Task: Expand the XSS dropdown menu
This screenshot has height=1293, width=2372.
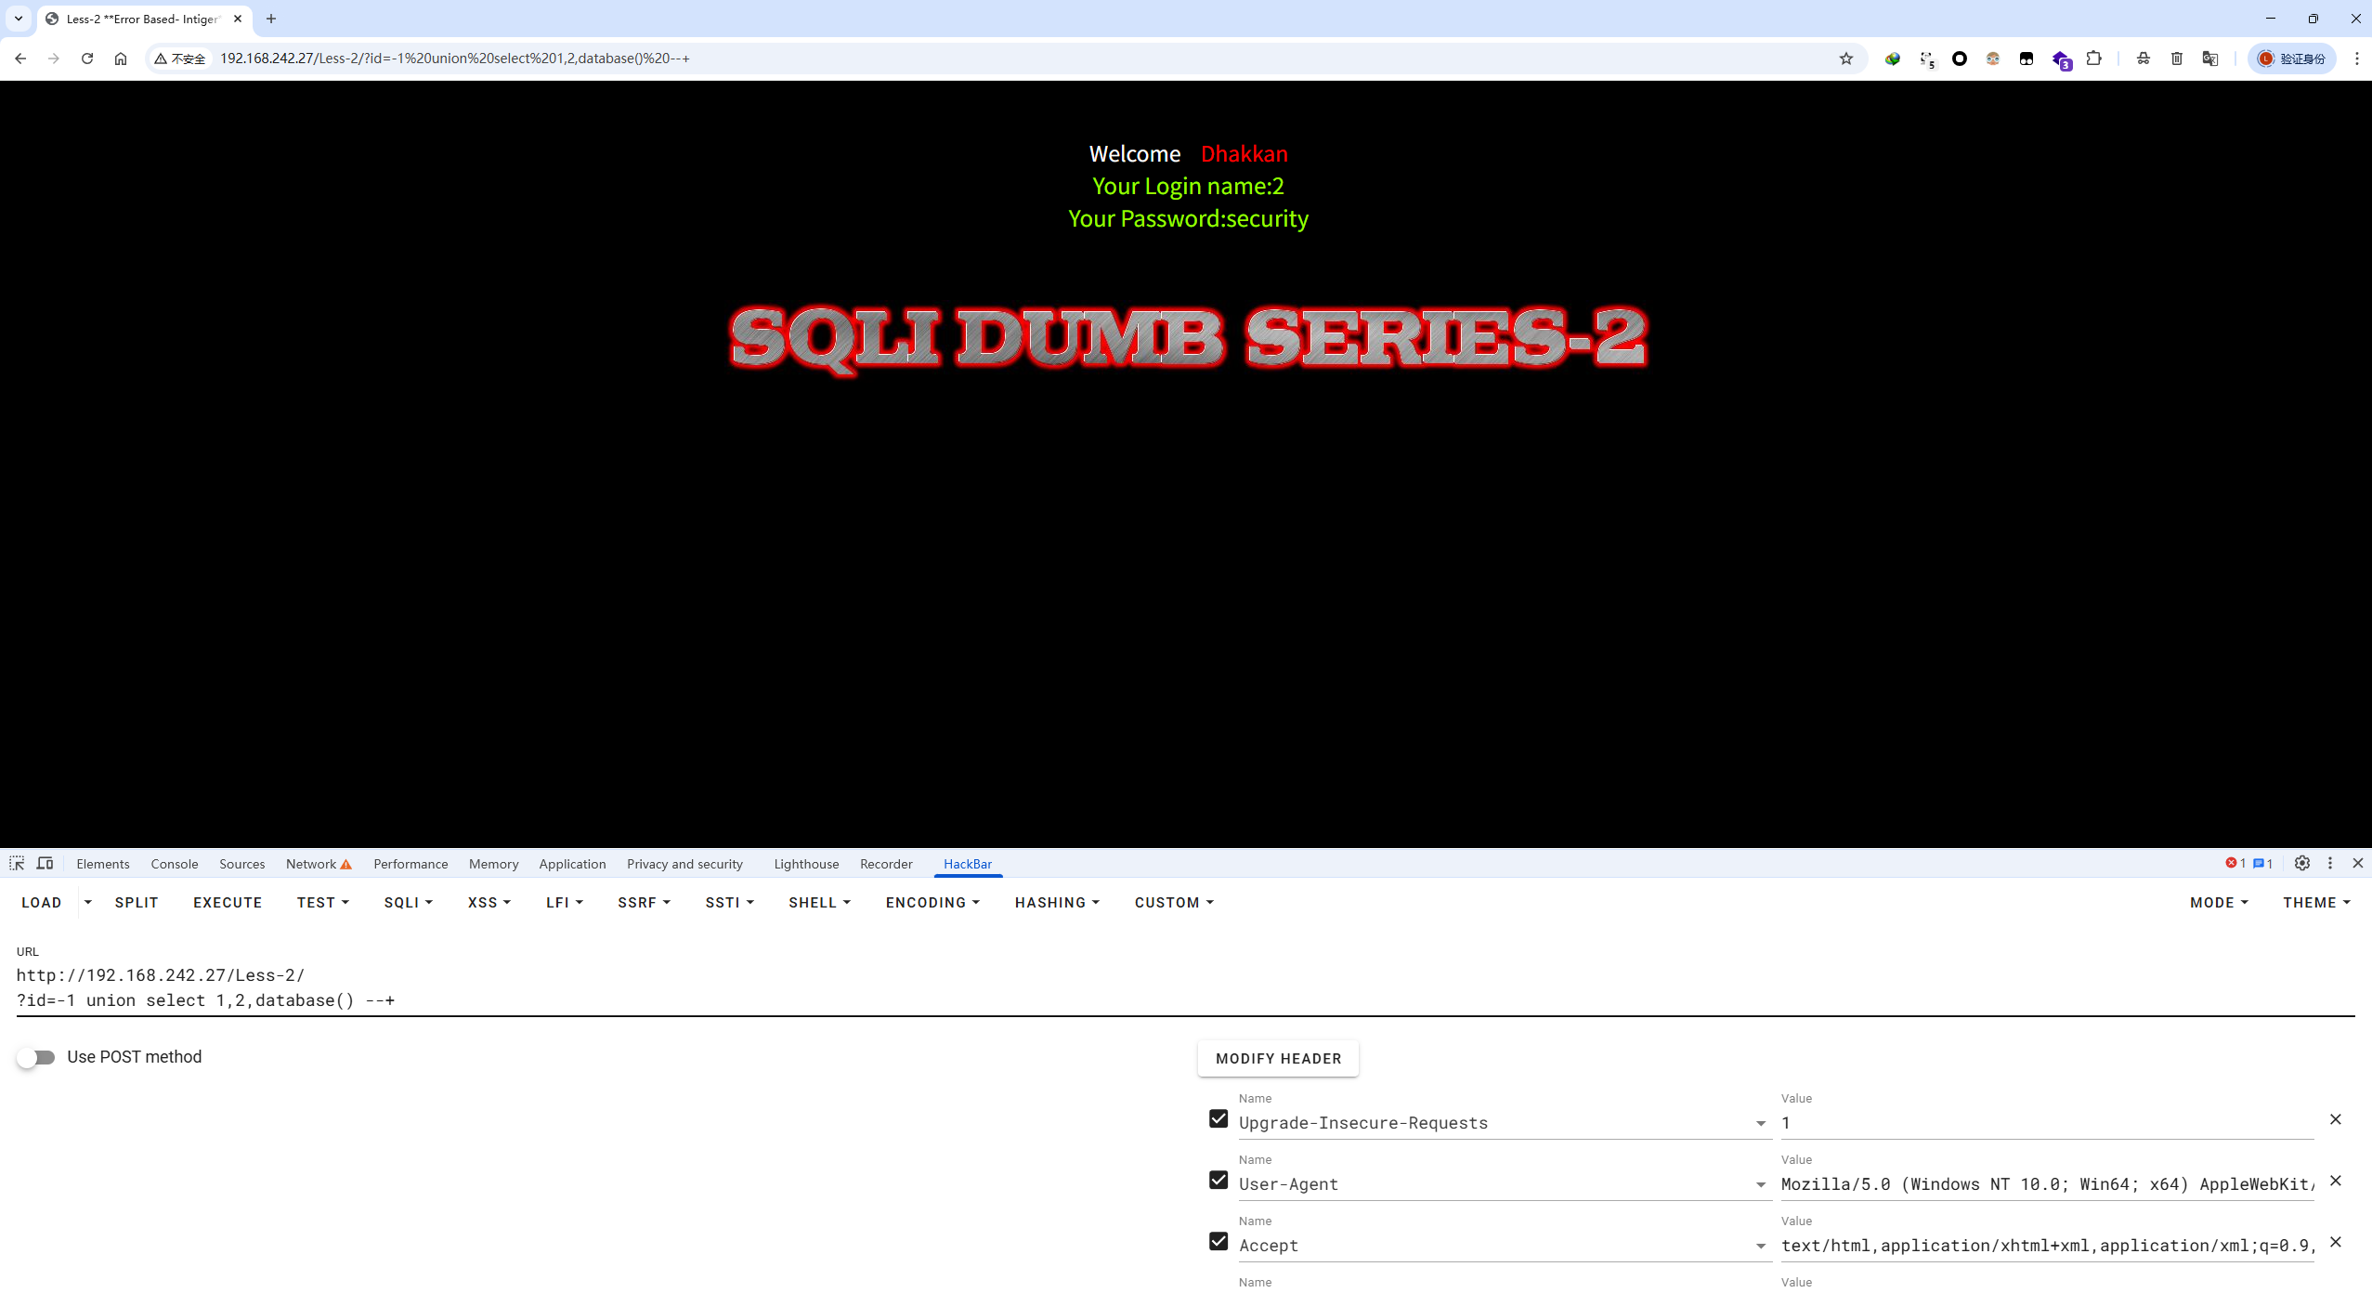Action: click(x=489, y=903)
